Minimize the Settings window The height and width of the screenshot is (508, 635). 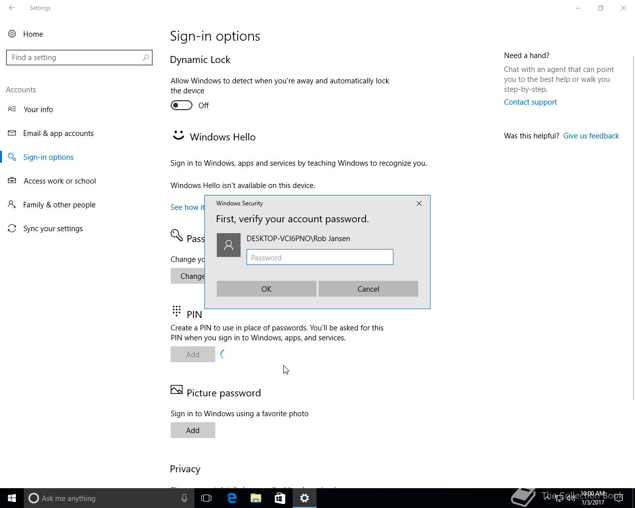click(577, 8)
